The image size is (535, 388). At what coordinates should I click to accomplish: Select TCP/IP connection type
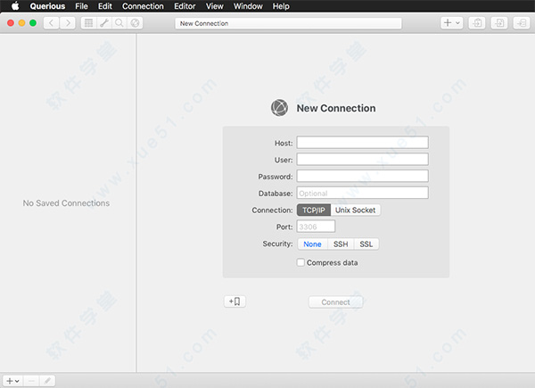(x=313, y=211)
